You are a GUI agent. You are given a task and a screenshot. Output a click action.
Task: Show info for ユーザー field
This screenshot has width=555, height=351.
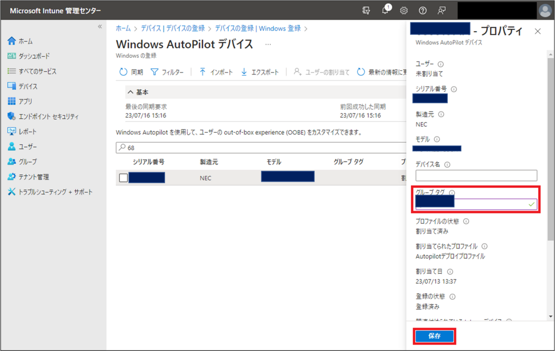(x=440, y=64)
